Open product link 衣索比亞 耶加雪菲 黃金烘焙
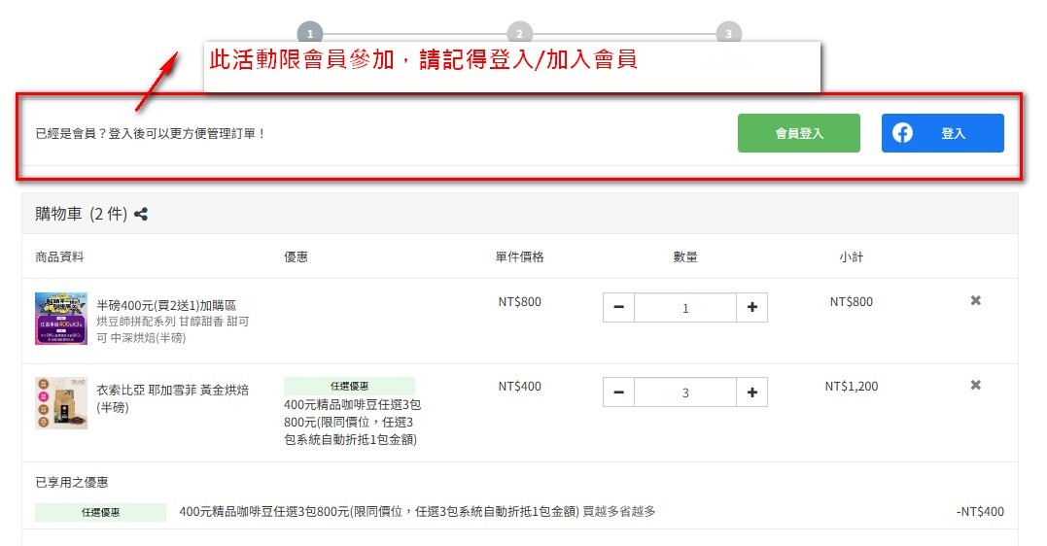Viewport: 1047px width, 546px height. pos(172,398)
